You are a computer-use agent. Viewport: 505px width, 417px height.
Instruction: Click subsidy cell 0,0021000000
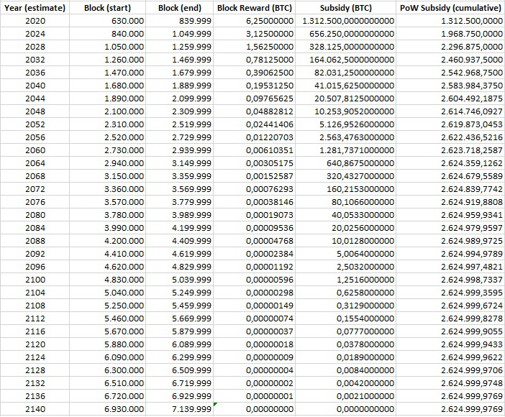346,396
